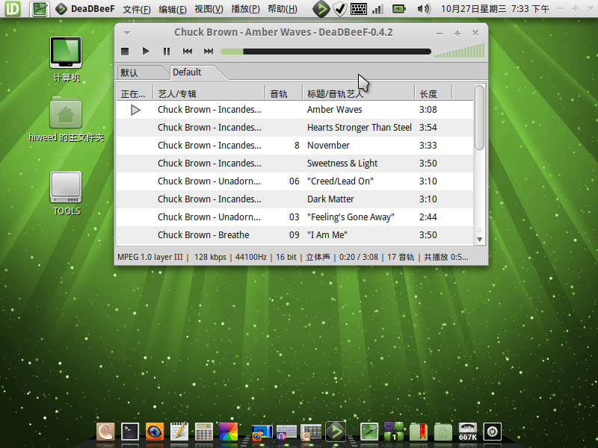This screenshot has width=598, height=448.
Task: Skip to previous track
Action: [188, 51]
